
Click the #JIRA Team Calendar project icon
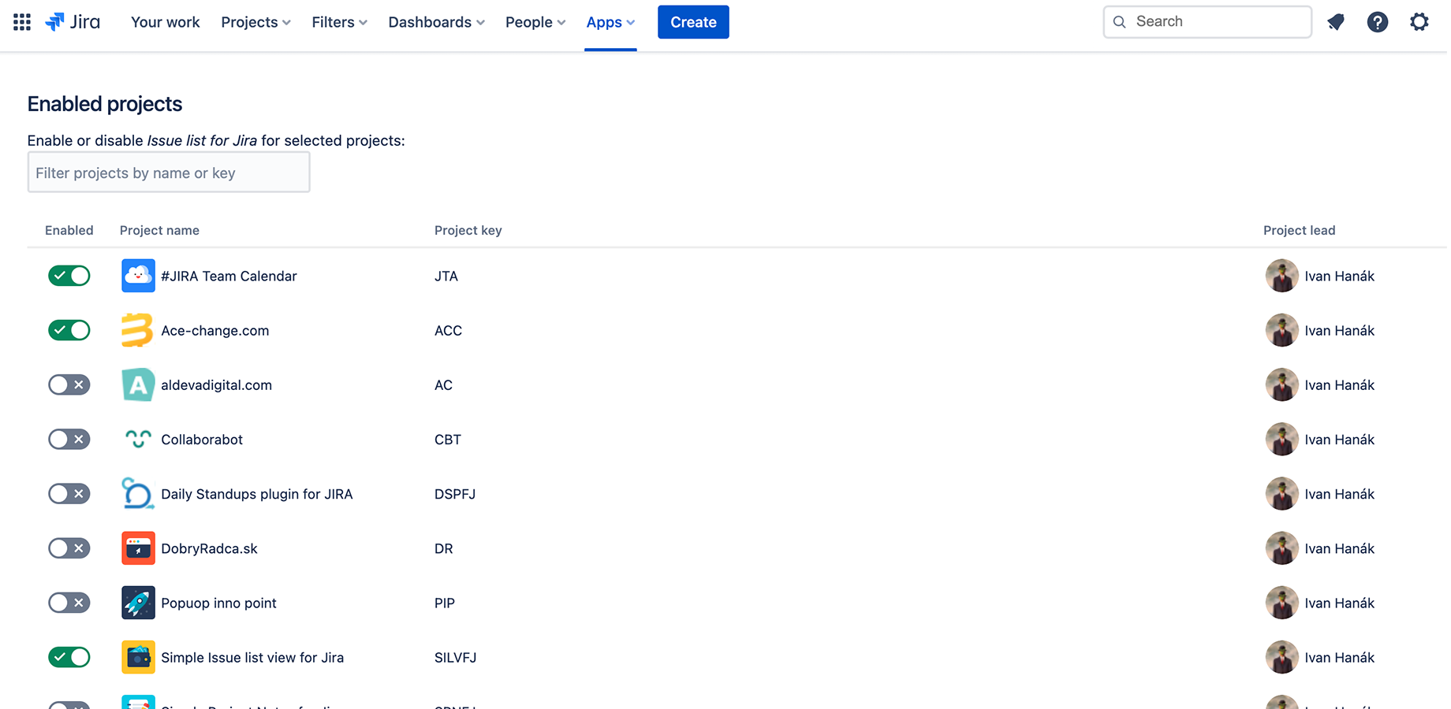pyautogui.click(x=138, y=276)
